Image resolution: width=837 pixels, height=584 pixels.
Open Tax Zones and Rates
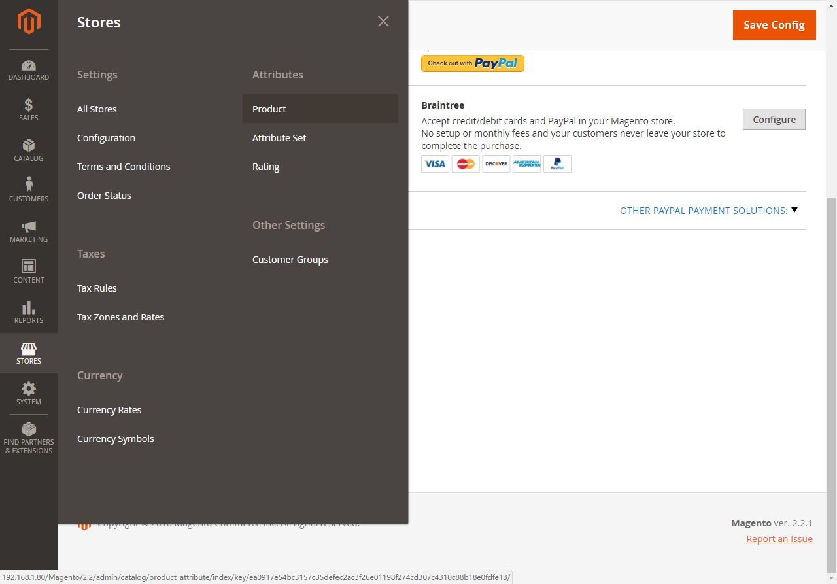120,317
